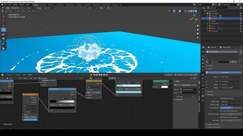Enable Subsurface Translucency checkbox
Viewport: 243px width, 136px height.
[x=221, y=117]
